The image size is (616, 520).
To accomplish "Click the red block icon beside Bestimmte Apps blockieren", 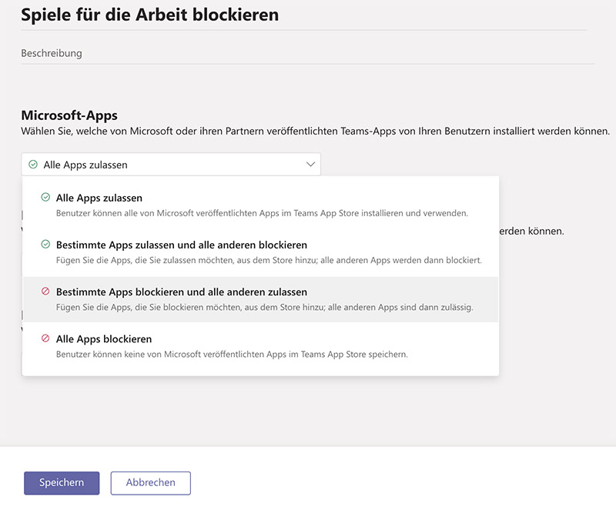I will point(45,292).
